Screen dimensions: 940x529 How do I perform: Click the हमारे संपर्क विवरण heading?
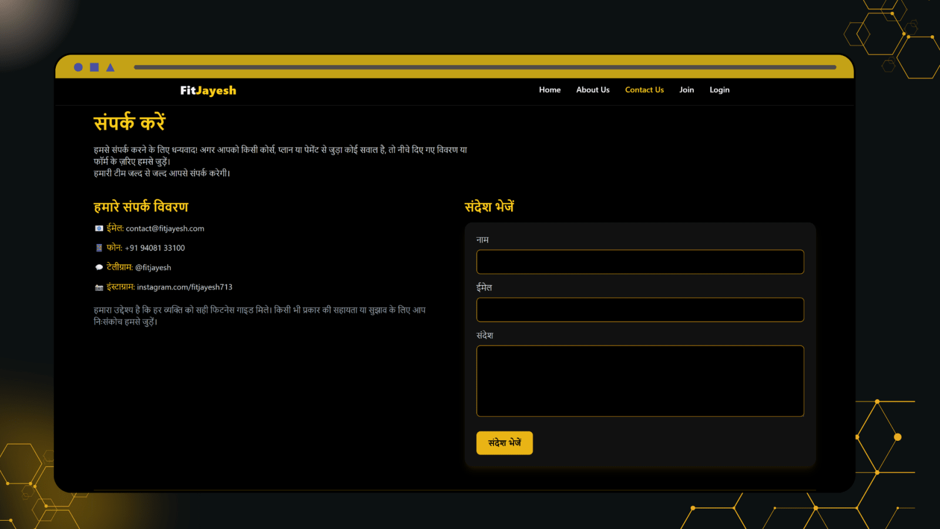pyautogui.click(x=141, y=207)
